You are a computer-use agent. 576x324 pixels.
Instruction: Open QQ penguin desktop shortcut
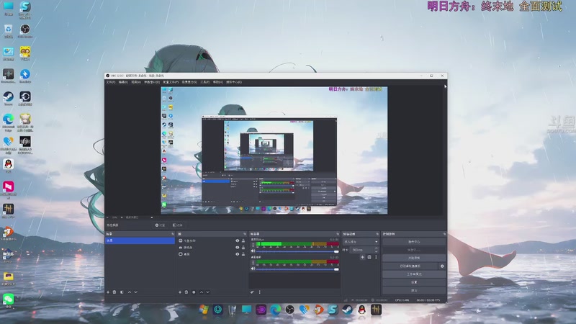point(8,166)
